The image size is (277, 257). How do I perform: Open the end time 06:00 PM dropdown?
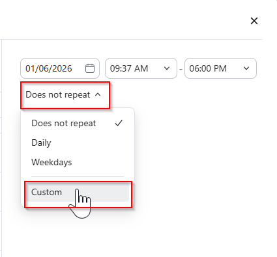pos(220,68)
